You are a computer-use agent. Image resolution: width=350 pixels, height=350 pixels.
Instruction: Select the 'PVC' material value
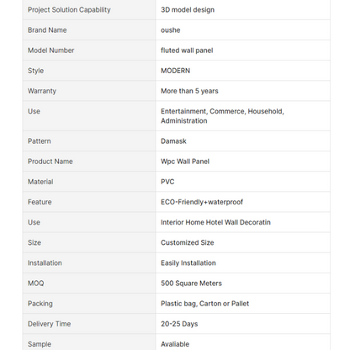167,182
